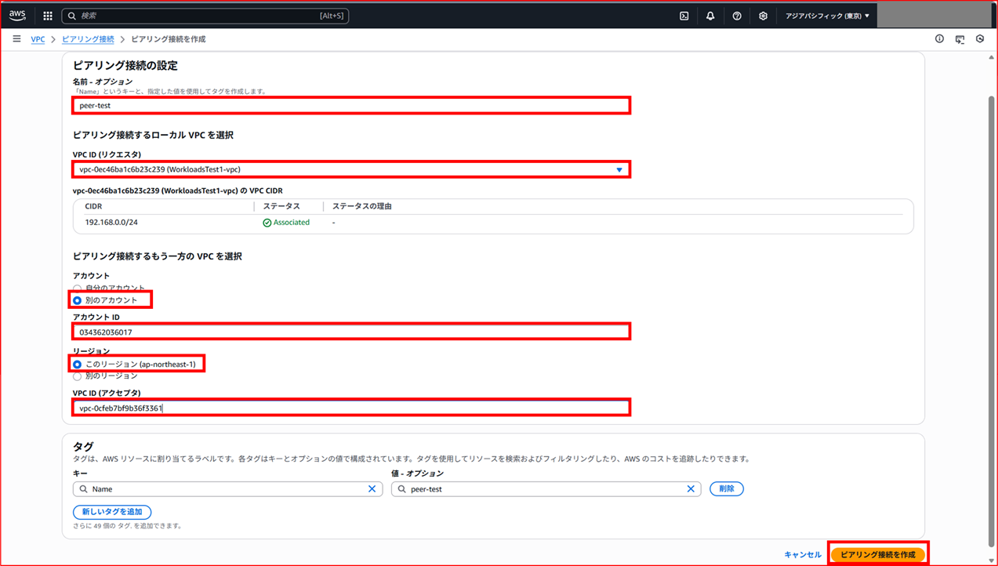Click the AWS logo to go home

pos(16,14)
